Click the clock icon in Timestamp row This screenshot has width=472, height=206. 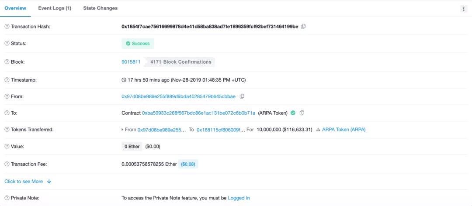124,80
